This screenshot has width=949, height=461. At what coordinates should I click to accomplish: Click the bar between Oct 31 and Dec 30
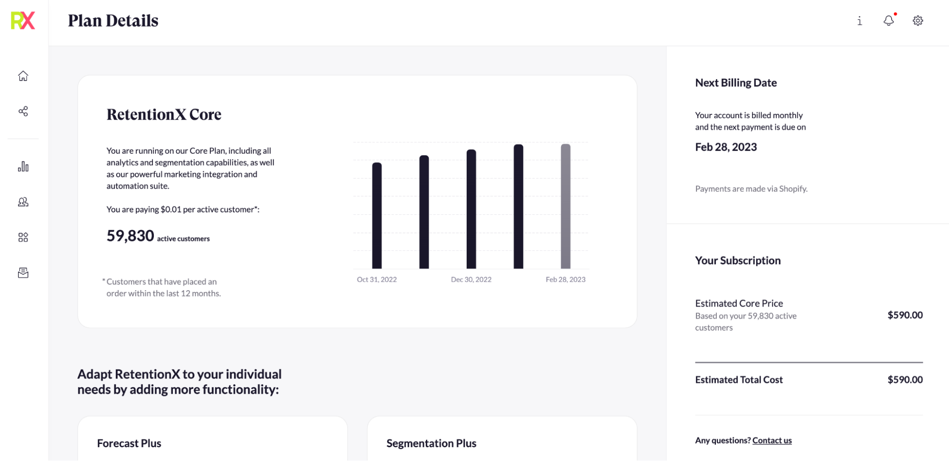424,212
